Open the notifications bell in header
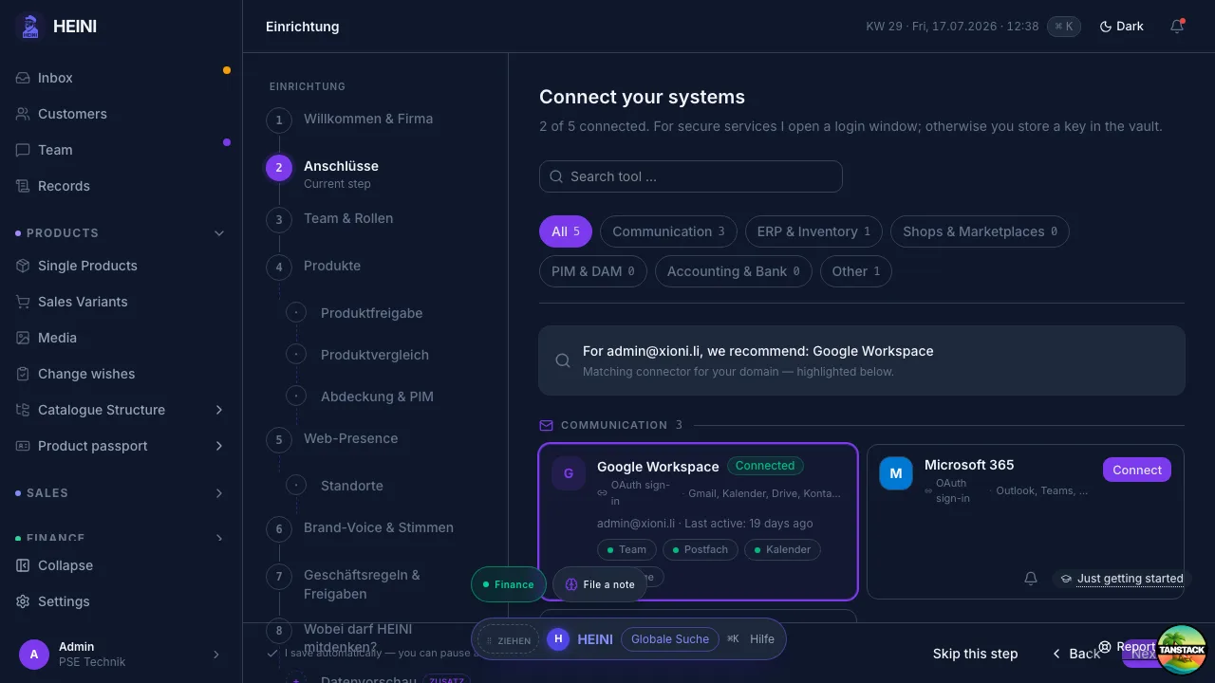This screenshot has width=1215, height=683. (x=1177, y=27)
